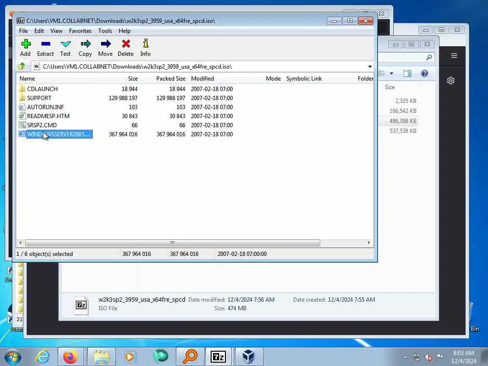488x366 pixels.
Task: Click the 537,538 KB entry in Explorer
Action: pyautogui.click(x=403, y=131)
